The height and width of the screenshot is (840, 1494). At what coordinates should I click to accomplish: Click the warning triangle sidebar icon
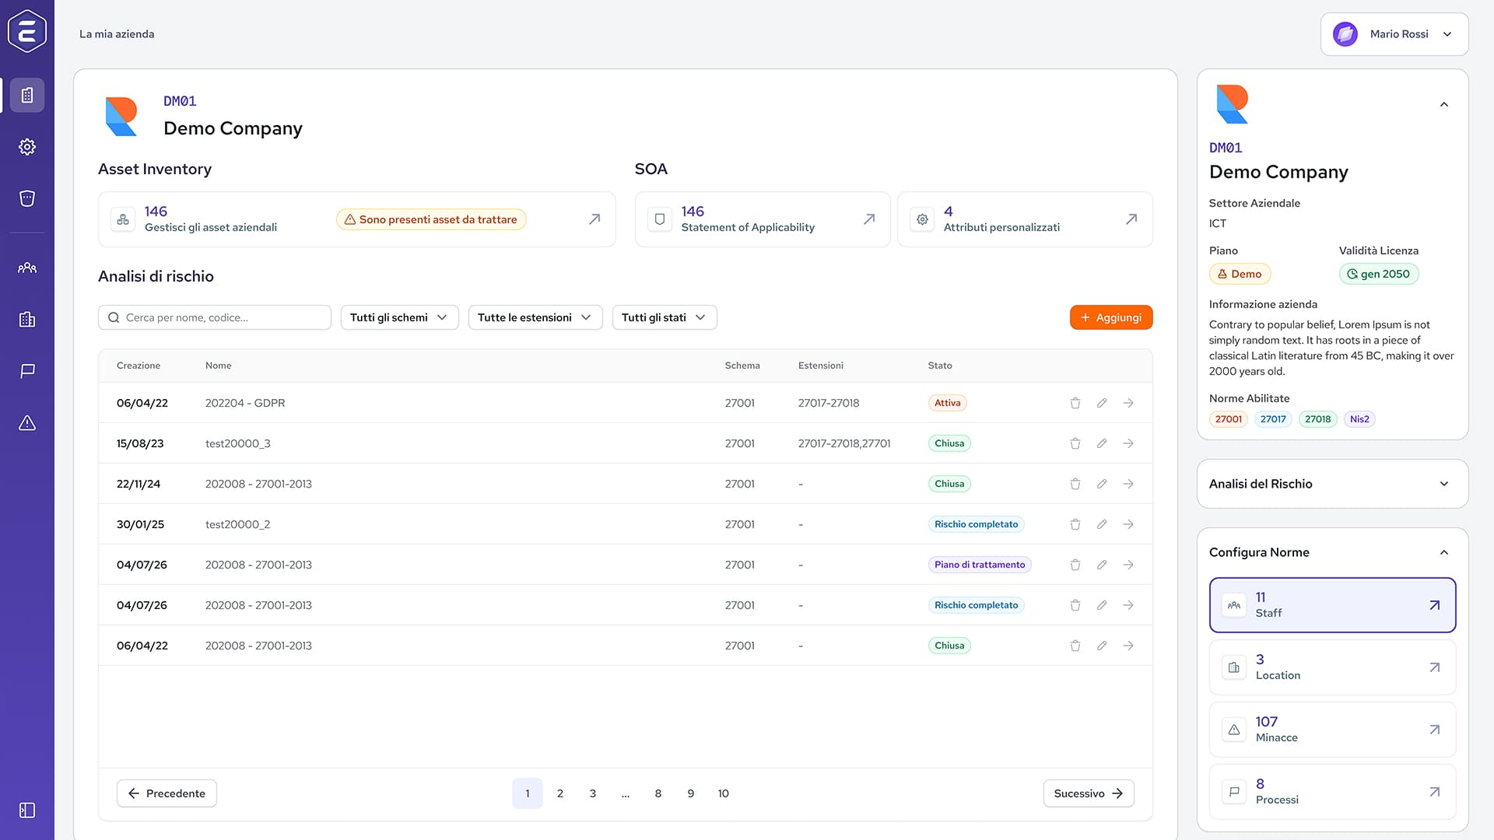coord(27,423)
